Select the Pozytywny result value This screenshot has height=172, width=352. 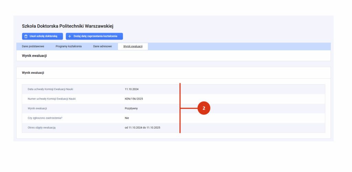click(x=131, y=108)
